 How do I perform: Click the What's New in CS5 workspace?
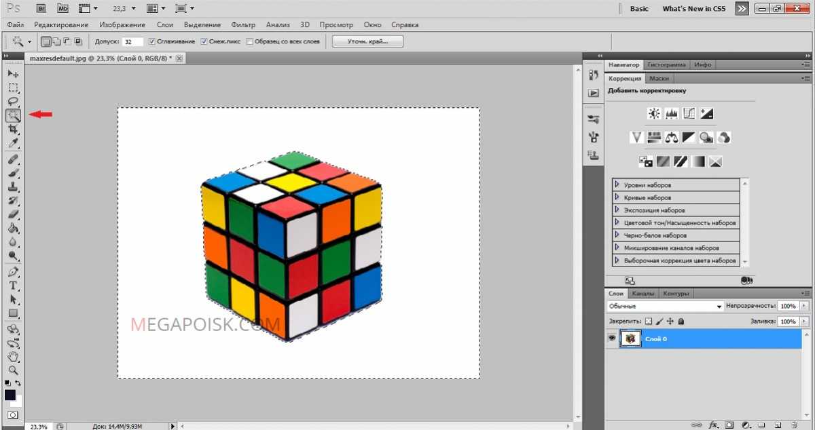click(x=693, y=9)
